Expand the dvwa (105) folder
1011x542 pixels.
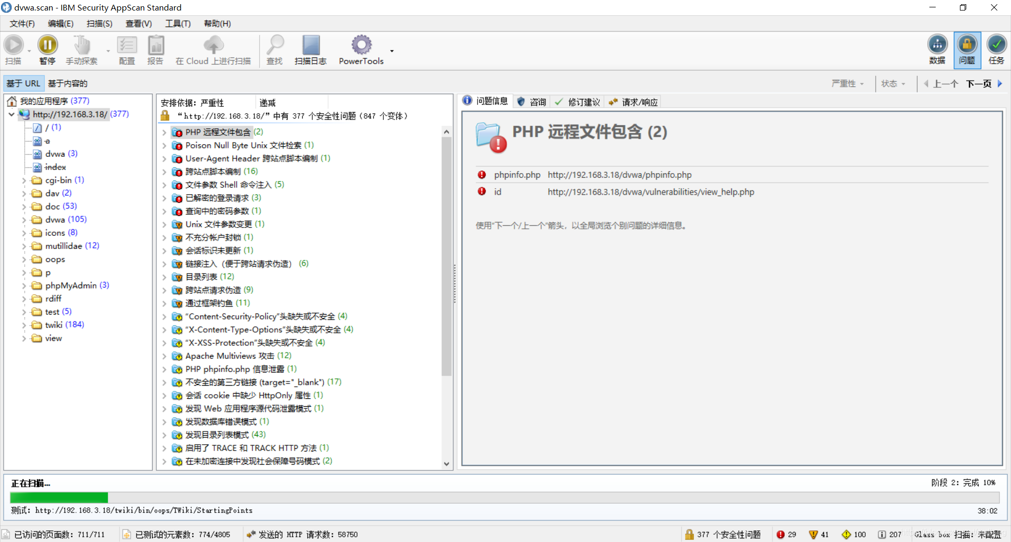coord(24,220)
